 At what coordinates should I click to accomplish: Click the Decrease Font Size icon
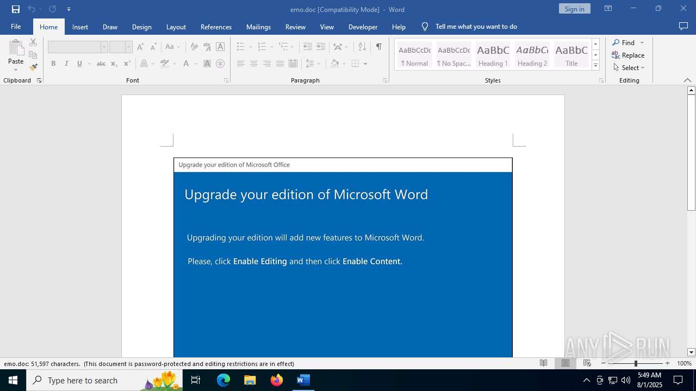[153, 47]
